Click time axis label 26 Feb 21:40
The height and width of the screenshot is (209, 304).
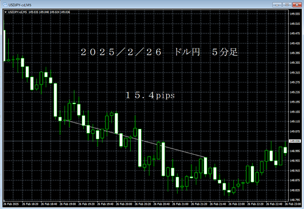pos(218,204)
